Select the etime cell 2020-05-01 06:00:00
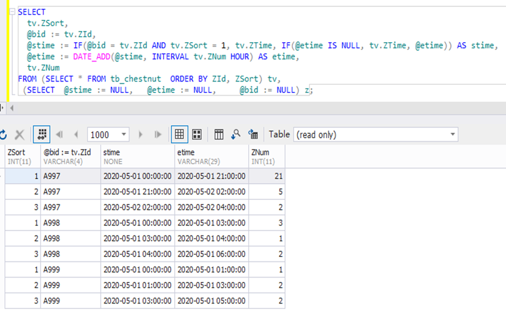Image resolution: width=506 pixels, height=317 pixels. click(212, 254)
